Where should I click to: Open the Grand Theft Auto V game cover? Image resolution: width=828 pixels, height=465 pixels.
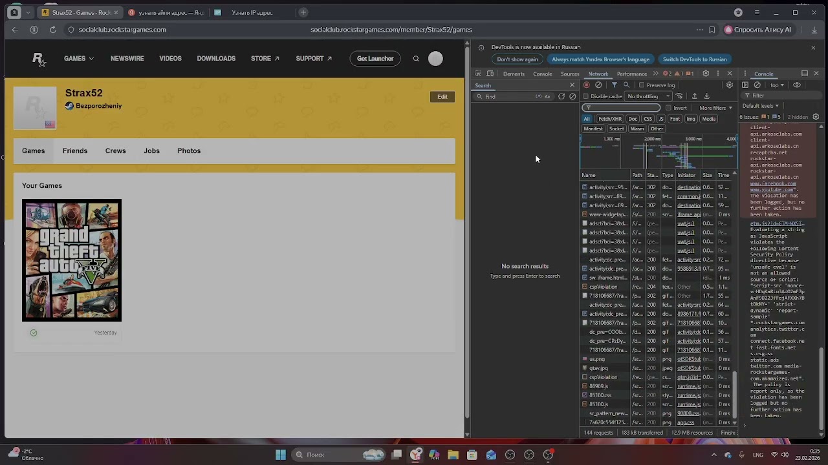pyautogui.click(x=72, y=260)
